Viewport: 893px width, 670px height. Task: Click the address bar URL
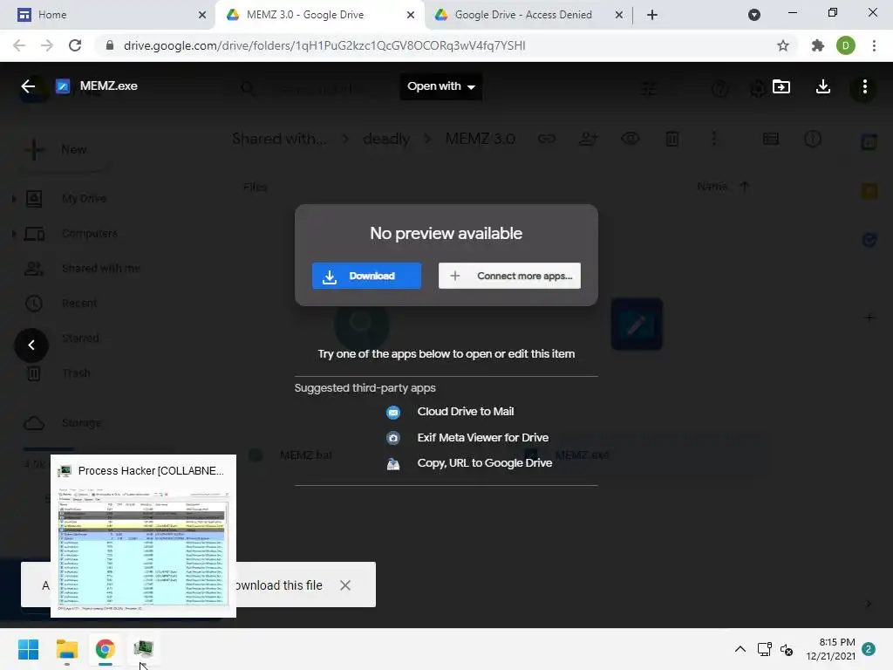pos(324,45)
